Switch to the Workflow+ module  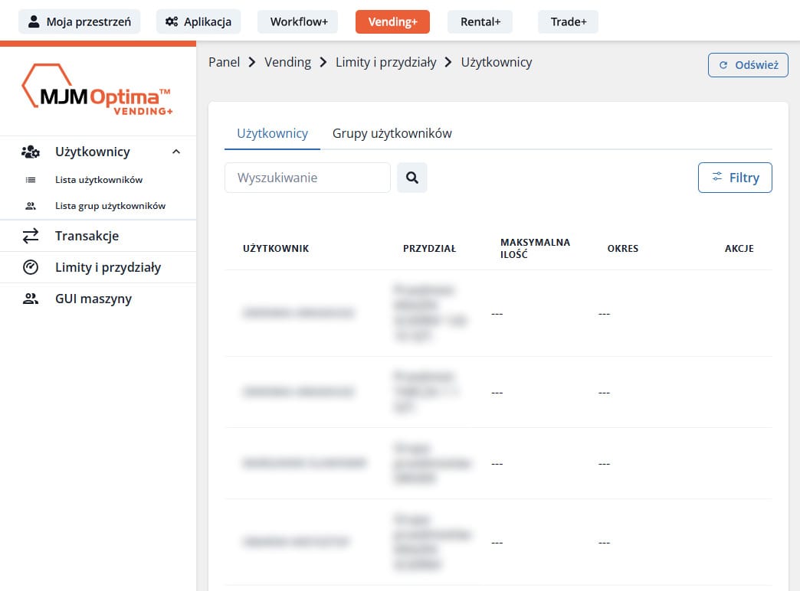tap(298, 21)
